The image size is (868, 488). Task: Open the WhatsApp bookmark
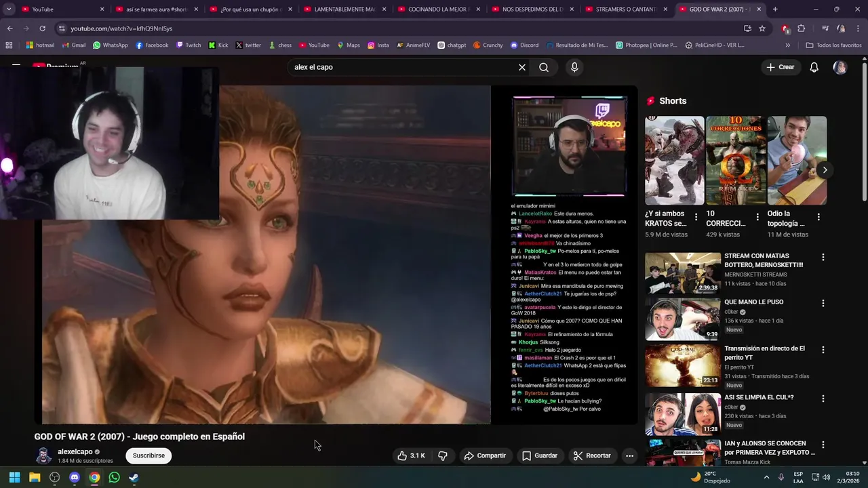tap(111, 45)
